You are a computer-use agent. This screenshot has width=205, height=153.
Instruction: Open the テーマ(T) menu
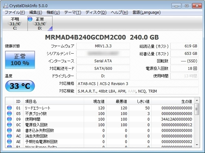72,12
